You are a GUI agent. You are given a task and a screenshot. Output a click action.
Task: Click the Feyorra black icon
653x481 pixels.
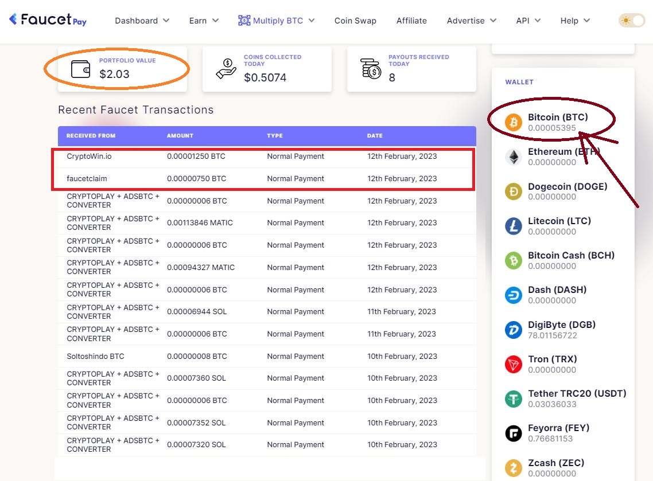click(514, 433)
